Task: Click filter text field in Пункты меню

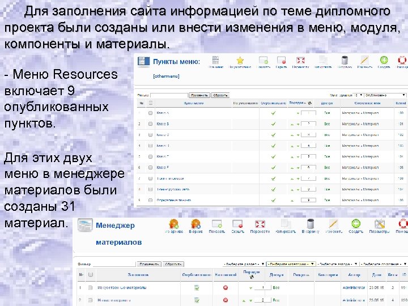Action: [x=169, y=95]
